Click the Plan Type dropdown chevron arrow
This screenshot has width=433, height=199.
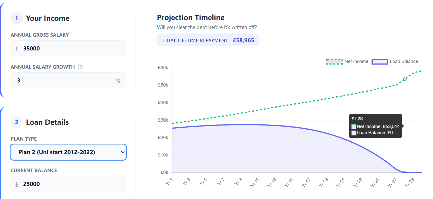click(123, 152)
